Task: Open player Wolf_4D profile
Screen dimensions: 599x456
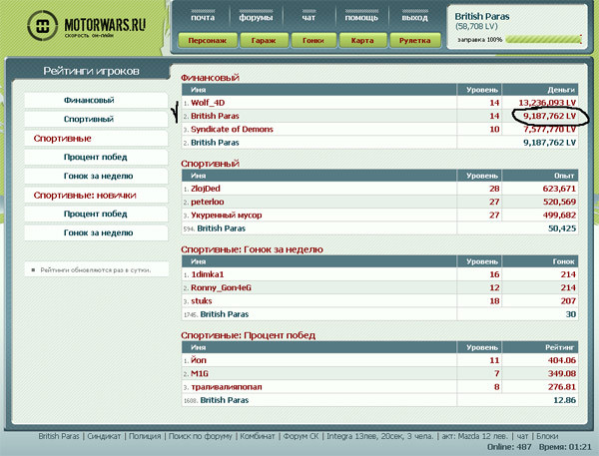Action: pyautogui.click(x=208, y=103)
